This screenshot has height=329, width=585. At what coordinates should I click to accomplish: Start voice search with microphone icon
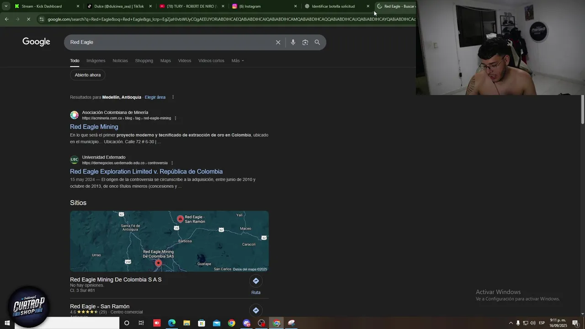tap(293, 42)
